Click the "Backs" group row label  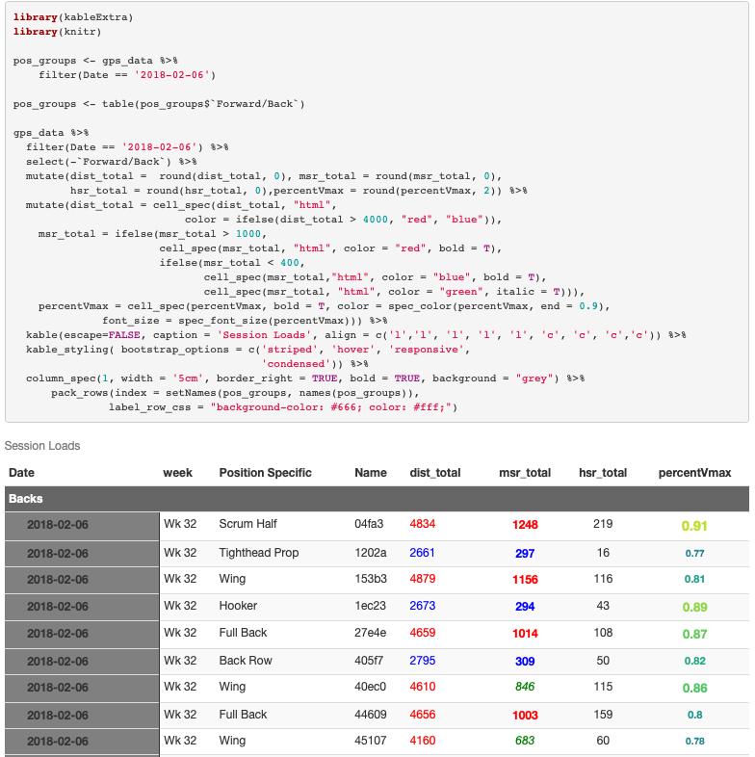point(25,499)
